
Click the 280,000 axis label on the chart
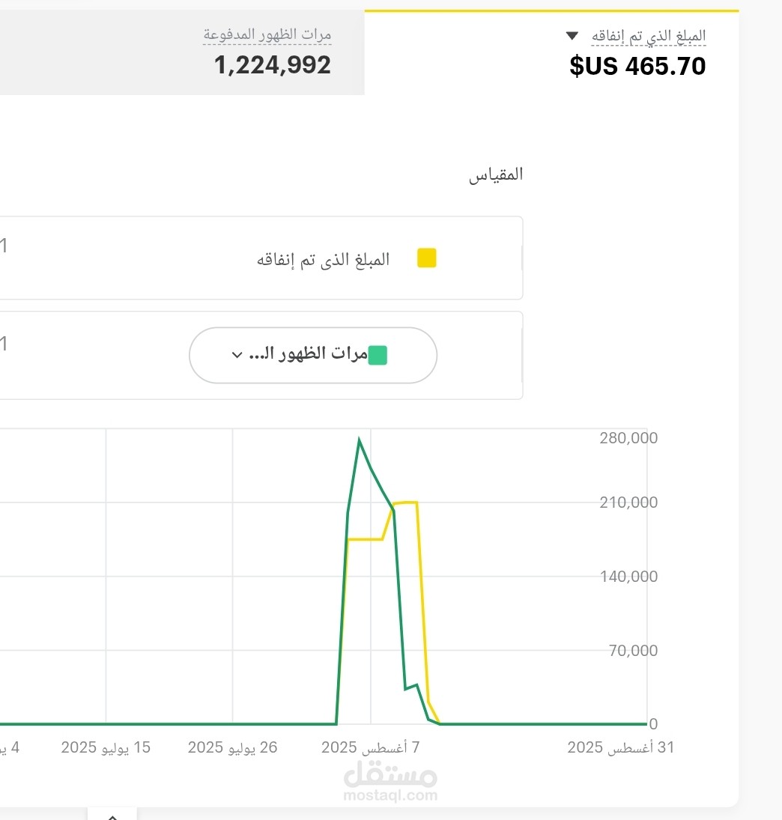click(628, 437)
